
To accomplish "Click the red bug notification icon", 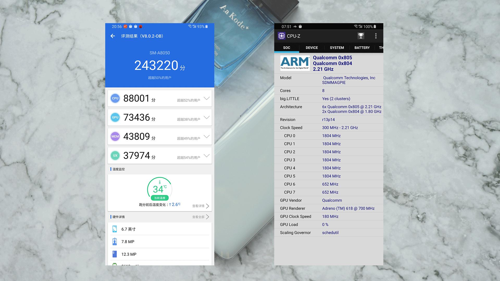I will tap(141, 27).
